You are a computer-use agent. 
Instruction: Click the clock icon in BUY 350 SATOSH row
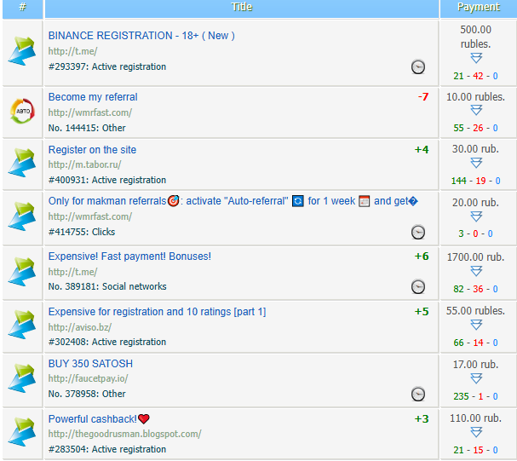(417, 394)
